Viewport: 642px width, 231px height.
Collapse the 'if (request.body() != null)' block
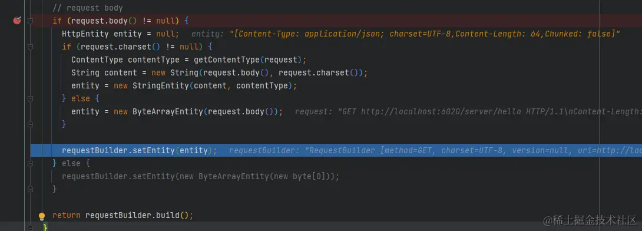tap(30, 21)
